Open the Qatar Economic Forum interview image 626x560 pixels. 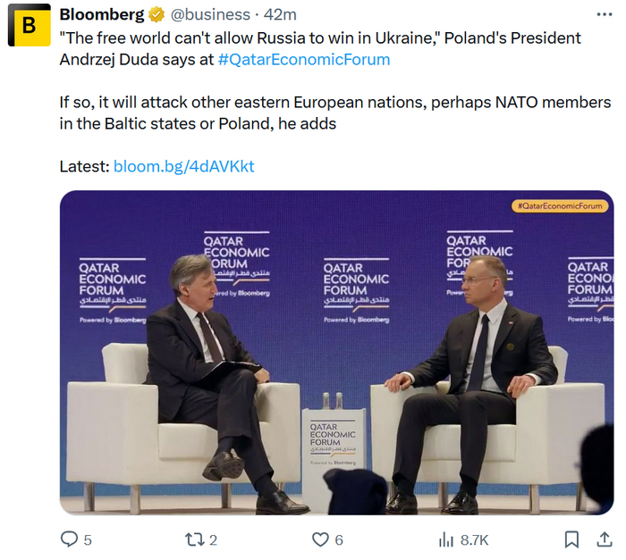tap(336, 357)
